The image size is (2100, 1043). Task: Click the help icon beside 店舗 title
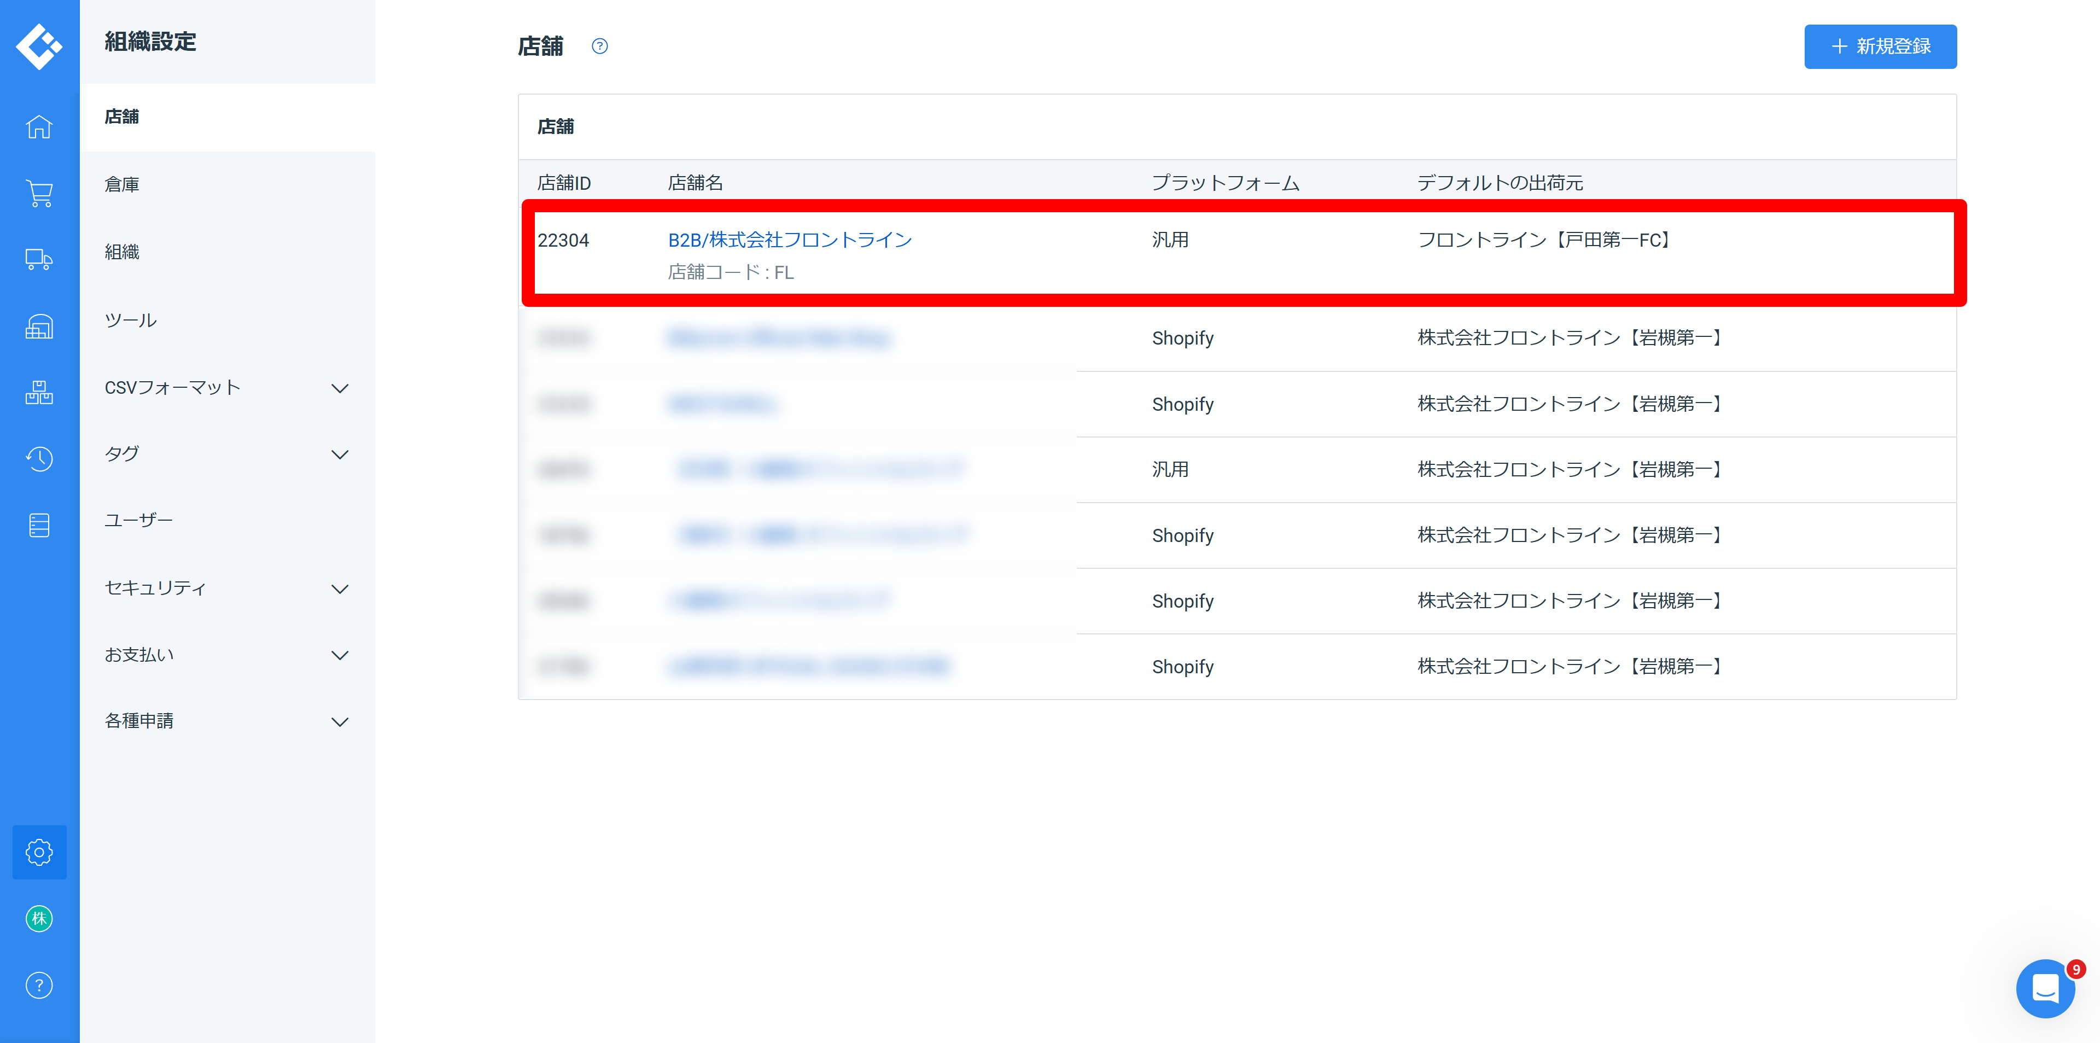coord(600,46)
